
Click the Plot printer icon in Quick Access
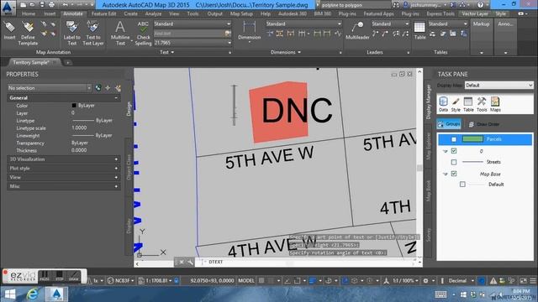coord(51,5)
